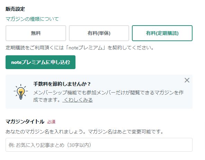Select the 無料 magazine type option
The image size is (205, 160).
pos(36,33)
